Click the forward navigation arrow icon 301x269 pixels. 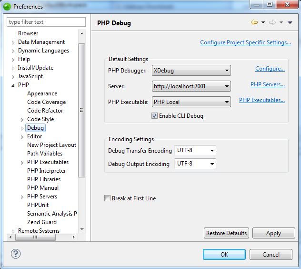coord(272,22)
